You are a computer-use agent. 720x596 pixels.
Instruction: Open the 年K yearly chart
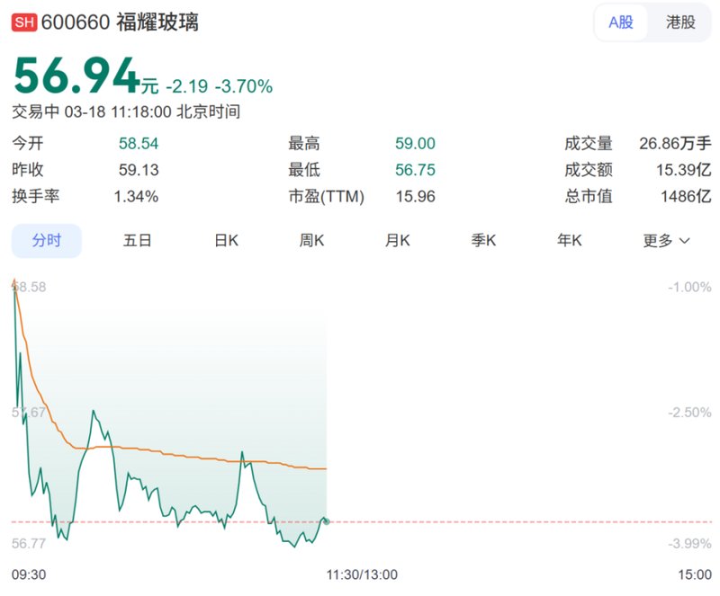pos(570,240)
